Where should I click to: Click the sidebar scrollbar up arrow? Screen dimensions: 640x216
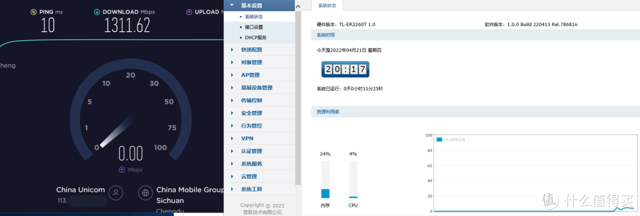click(298, 7)
